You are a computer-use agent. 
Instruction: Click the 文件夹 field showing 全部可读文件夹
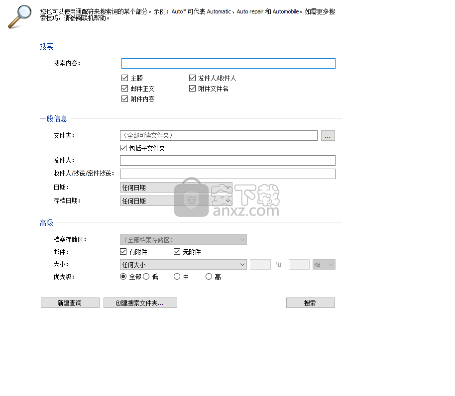tap(219, 135)
